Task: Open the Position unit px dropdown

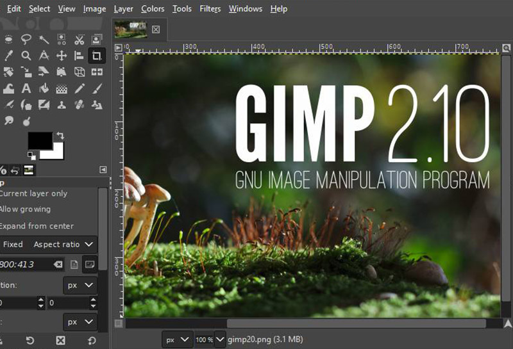Action: 80,285
